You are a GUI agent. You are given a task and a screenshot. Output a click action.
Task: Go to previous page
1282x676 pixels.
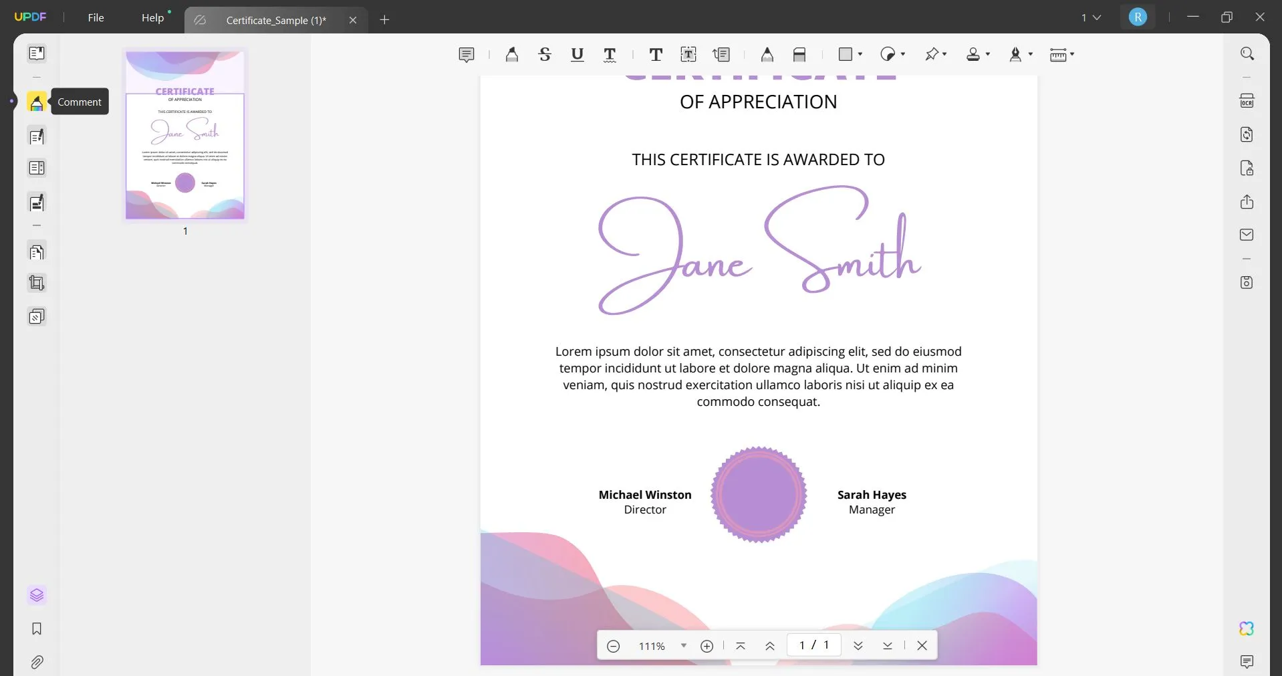pos(770,646)
